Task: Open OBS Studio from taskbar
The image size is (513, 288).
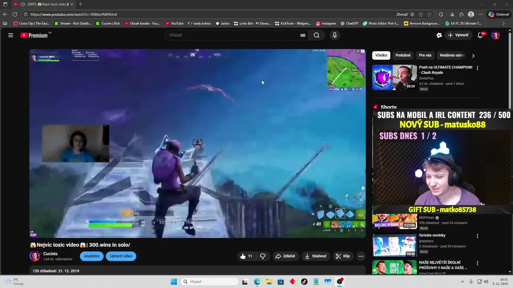Action: [x=340, y=282]
